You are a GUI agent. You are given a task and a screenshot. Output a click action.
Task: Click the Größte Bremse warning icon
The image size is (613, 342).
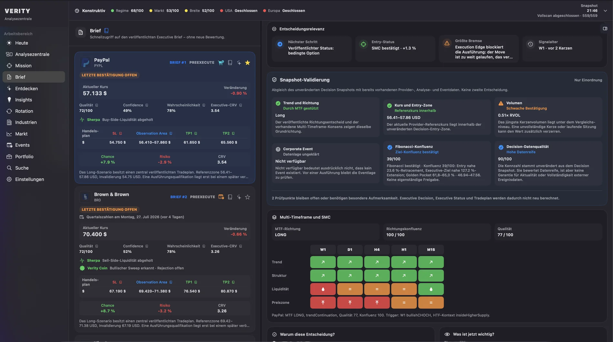tap(447, 43)
